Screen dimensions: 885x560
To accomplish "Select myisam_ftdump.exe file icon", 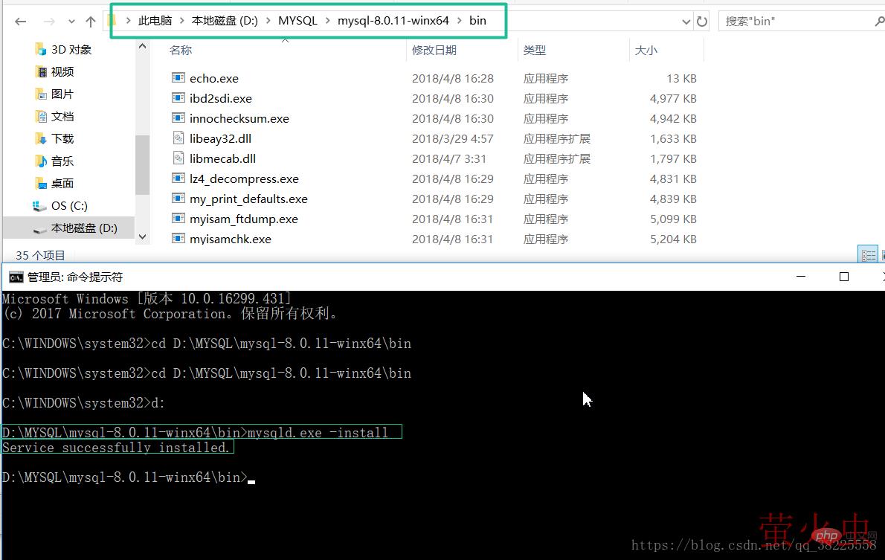I will click(x=178, y=219).
